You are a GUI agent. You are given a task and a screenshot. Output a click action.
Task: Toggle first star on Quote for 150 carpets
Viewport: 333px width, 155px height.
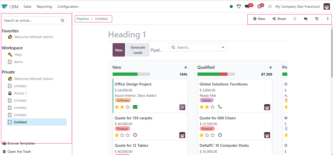point(117,135)
